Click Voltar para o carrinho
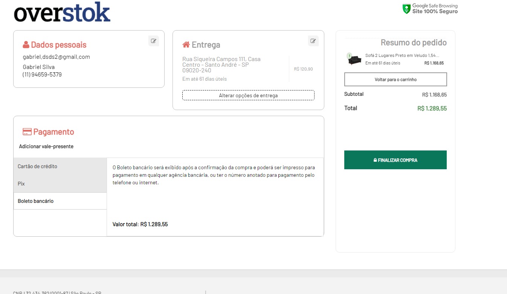The width and height of the screenshot is (507, 294). tap(396, 80)
